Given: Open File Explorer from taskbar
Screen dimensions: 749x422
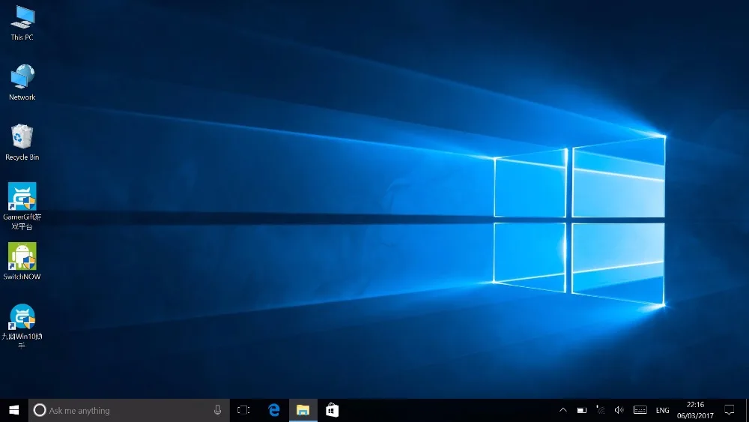Looking at the screenshot, I should pyautogui.click(x=303, y=410).
